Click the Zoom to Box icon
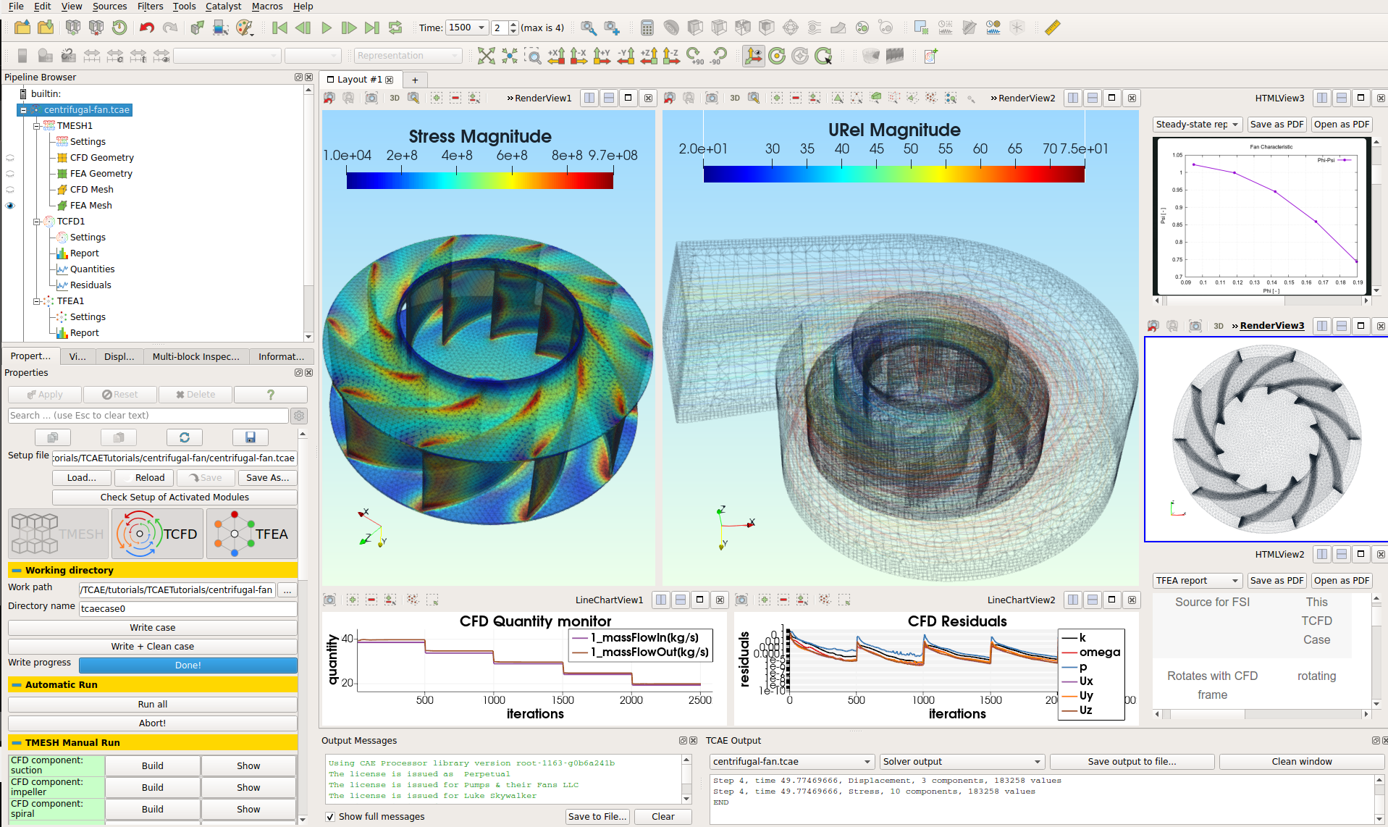The width and height of the screenshot is (1388, 827). [533, 56]
